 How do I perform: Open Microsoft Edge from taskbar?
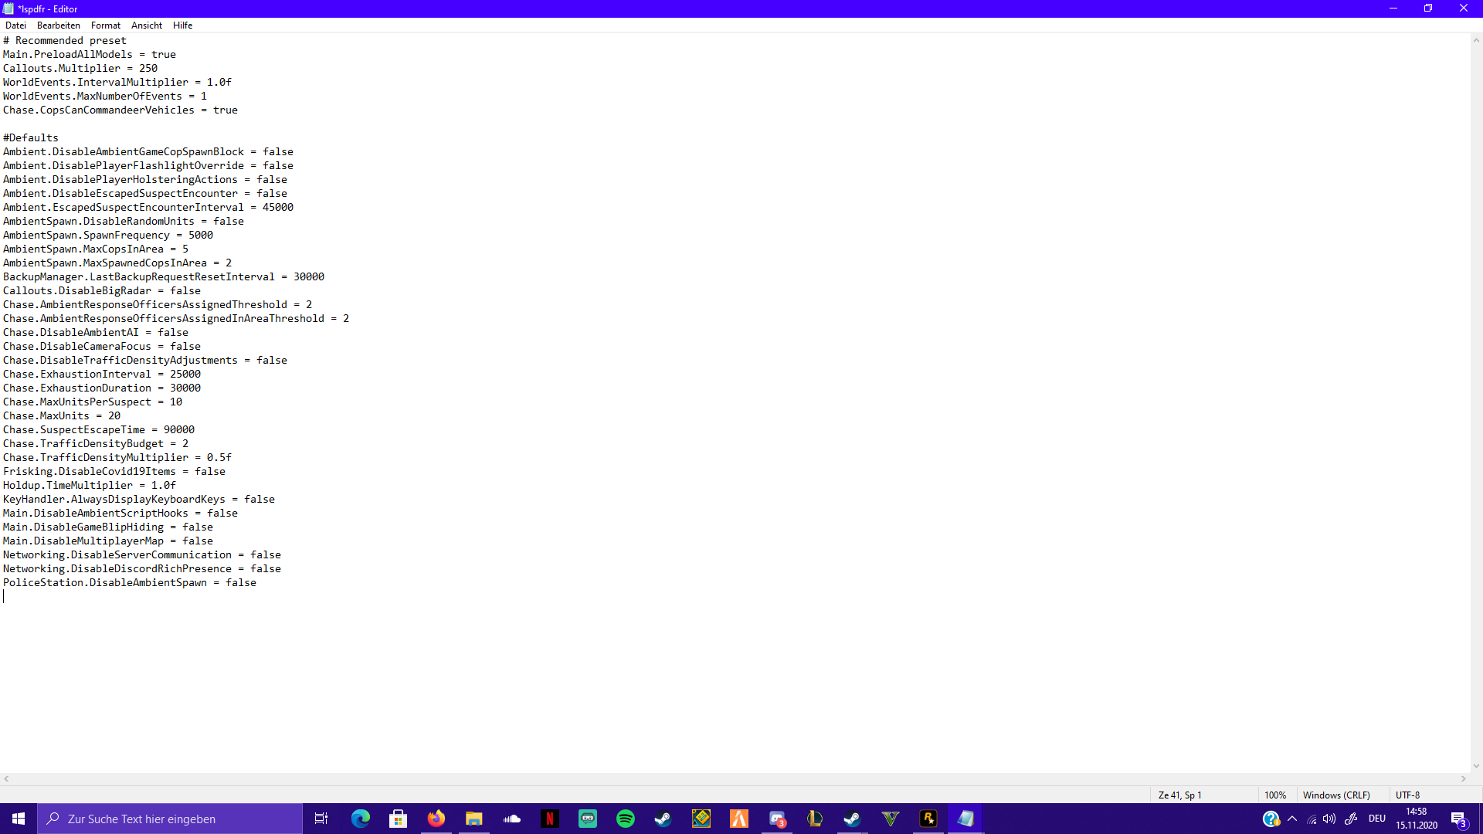click(x=361, y=819)
